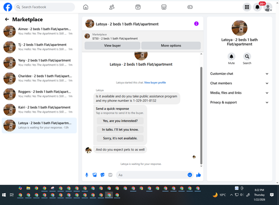Open the Yany conversation
Screen dimensions: 279x205
[x=39, y=62]
